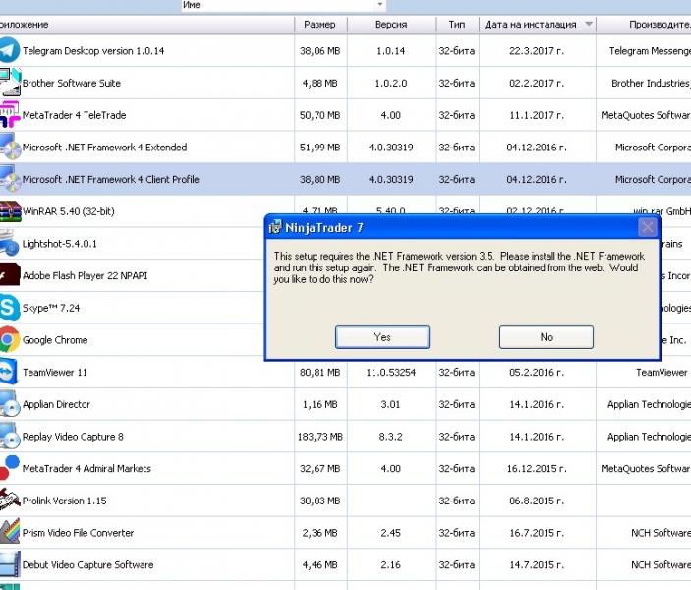Viewport: 691px width, 590px height.
Task: Select the Applian Director row
Action: click(x=346, y=404)
